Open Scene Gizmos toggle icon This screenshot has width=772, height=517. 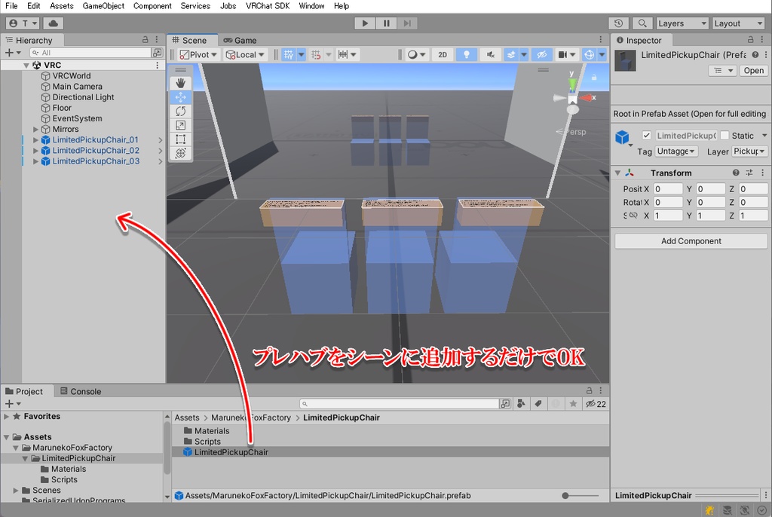tap(589, 55)
